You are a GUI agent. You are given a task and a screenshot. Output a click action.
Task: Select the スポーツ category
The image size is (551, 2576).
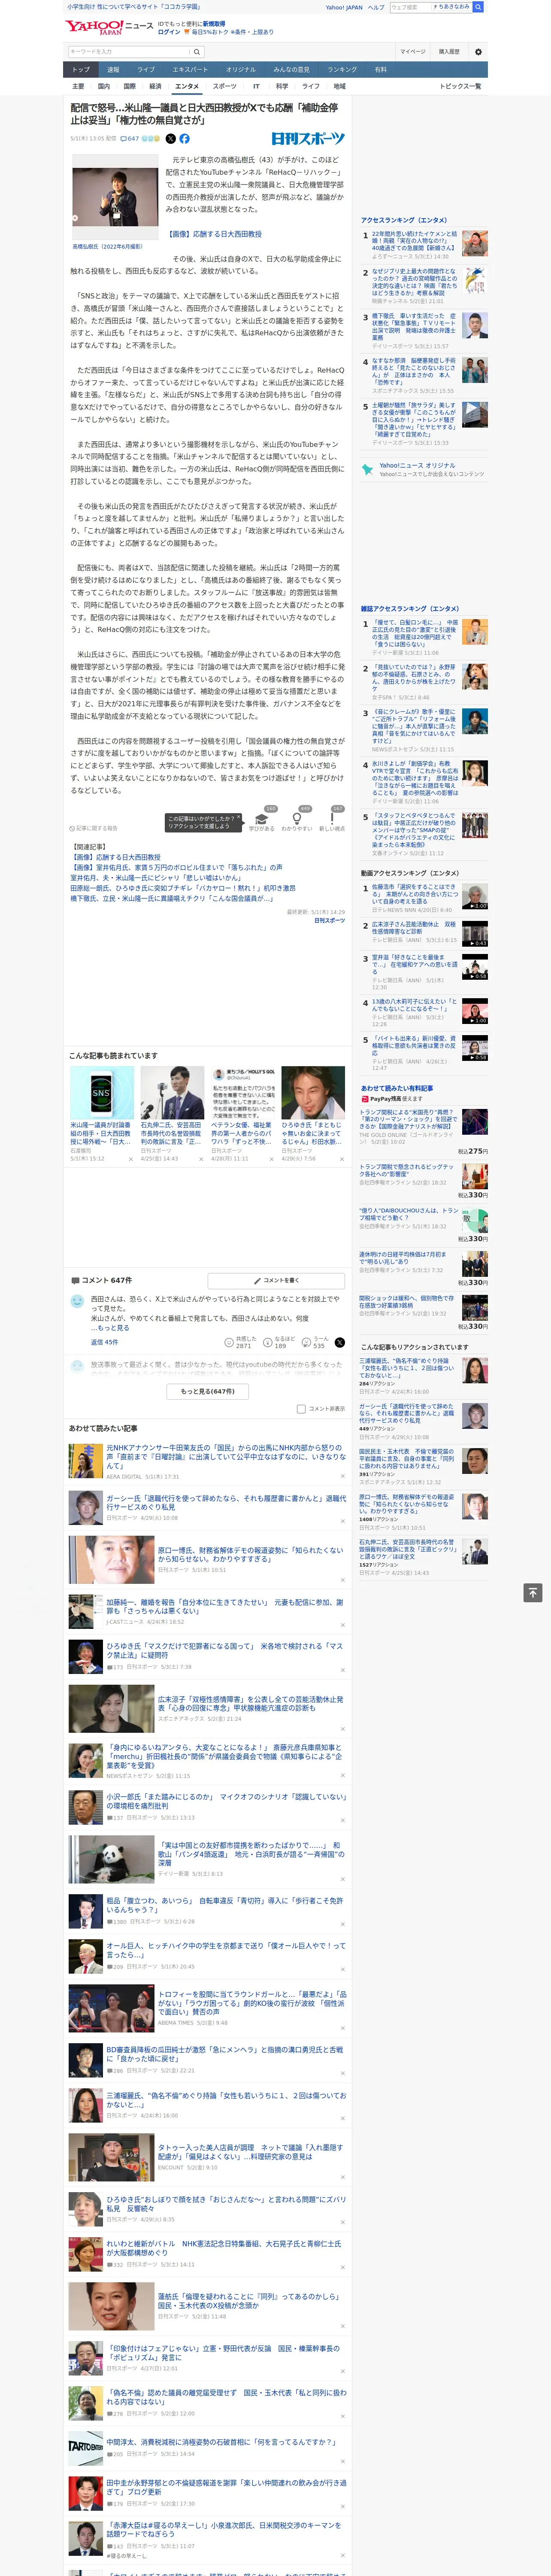225,86
